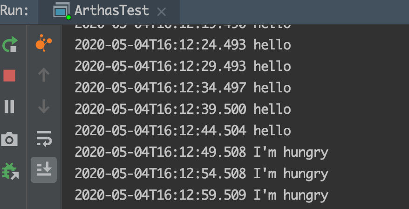Screen dimensions: 409x209
Task: Click the green bug attach debugger icon
Action: (10, 171)
